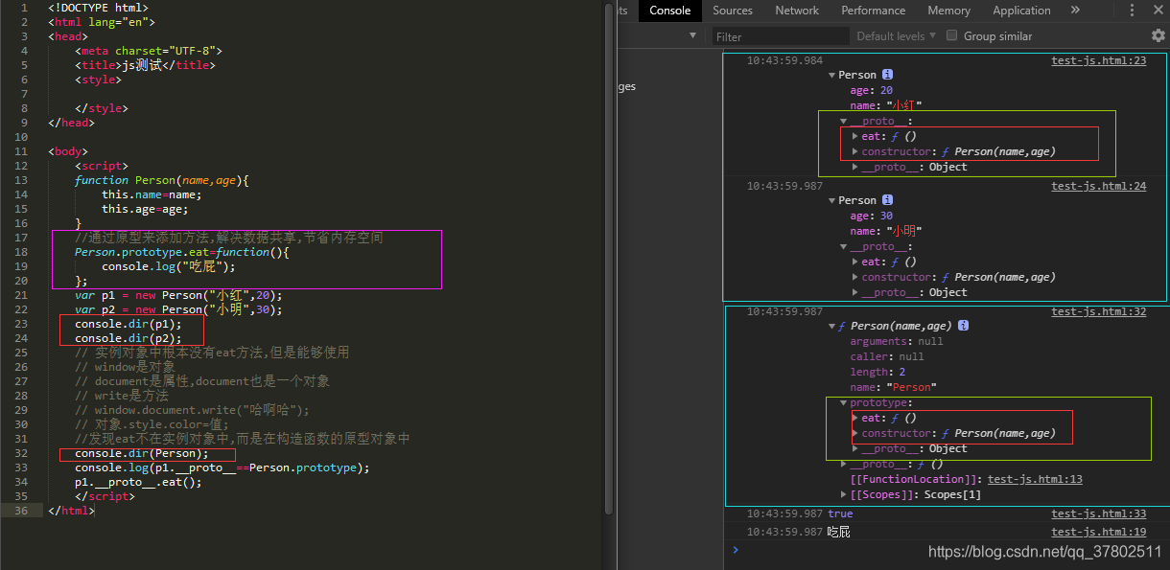The image size is (1170, 570).
Task: Click 'caller: null' property row
Action: 887,356
